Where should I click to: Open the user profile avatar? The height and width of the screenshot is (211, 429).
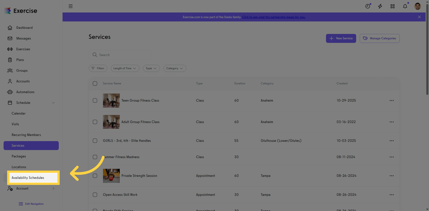coord(418,6)
